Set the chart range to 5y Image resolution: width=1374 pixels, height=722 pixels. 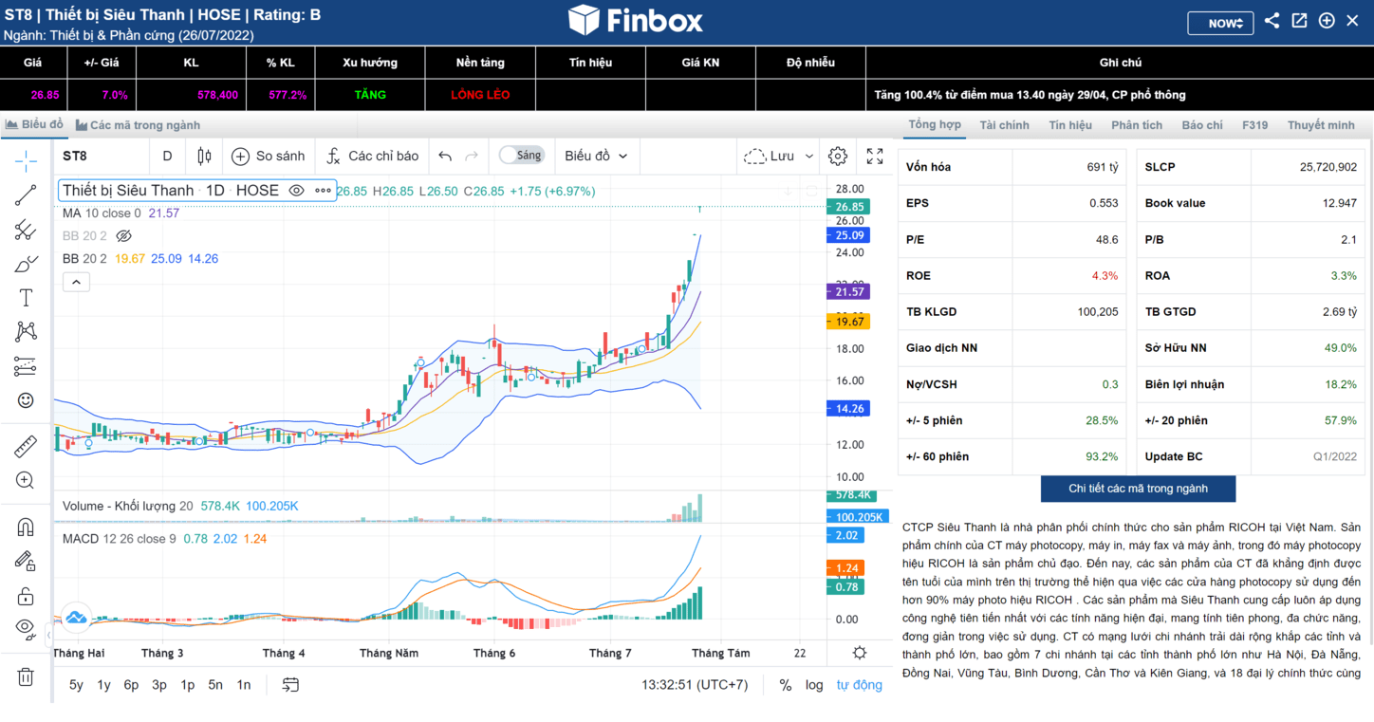pos(76,685)
